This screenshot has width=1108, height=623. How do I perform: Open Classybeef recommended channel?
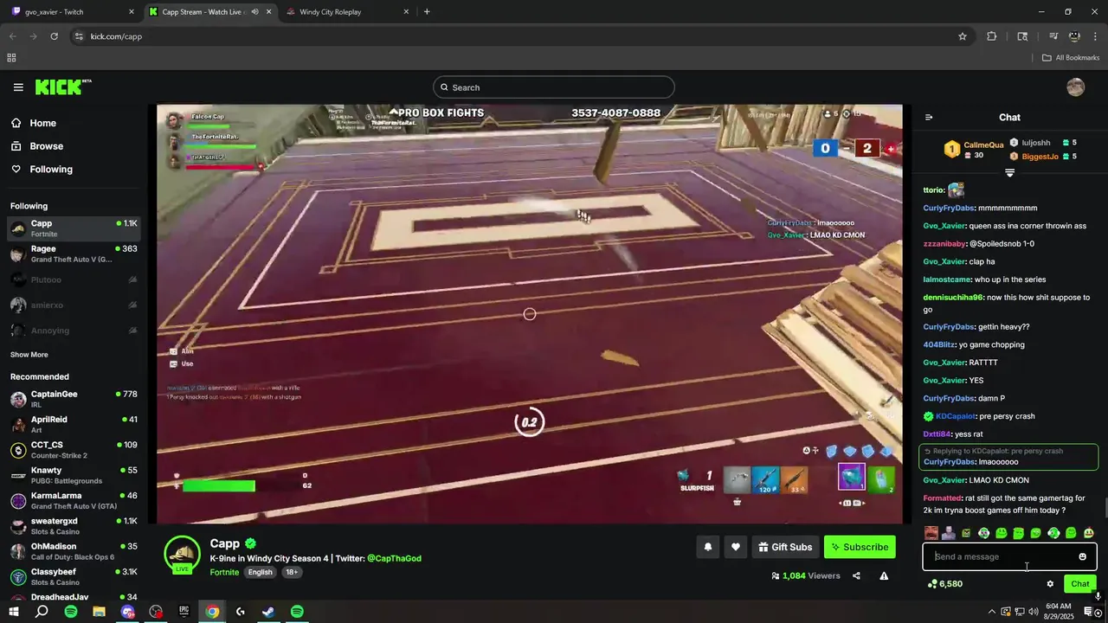coord(74,576)
